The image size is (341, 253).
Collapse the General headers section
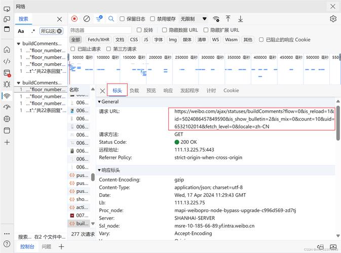[99, 102]
